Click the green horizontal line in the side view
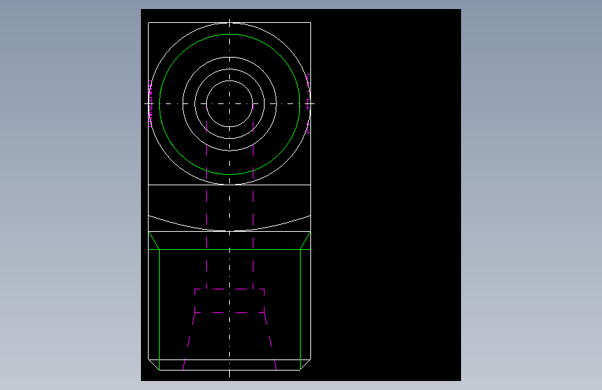The height and width of the screenshot is (390, 602). (x=230, y=250)
